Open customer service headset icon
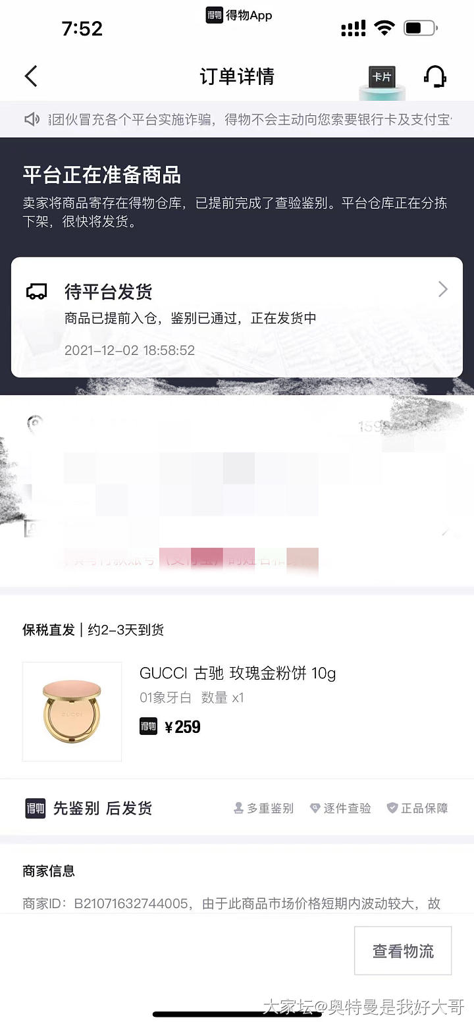 [x=435, y=76]
